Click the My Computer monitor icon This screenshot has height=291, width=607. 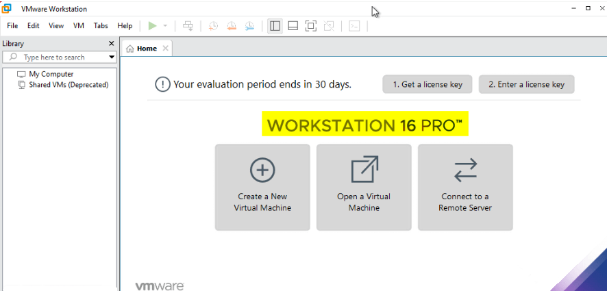21,75
